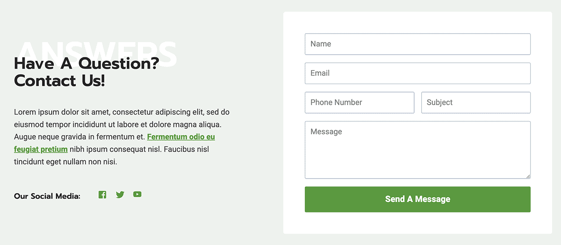The height and width of the screenshot is (245, 561).
Task: Open the 'feugiat pretium' underlined link text
Action: point(41,150)
